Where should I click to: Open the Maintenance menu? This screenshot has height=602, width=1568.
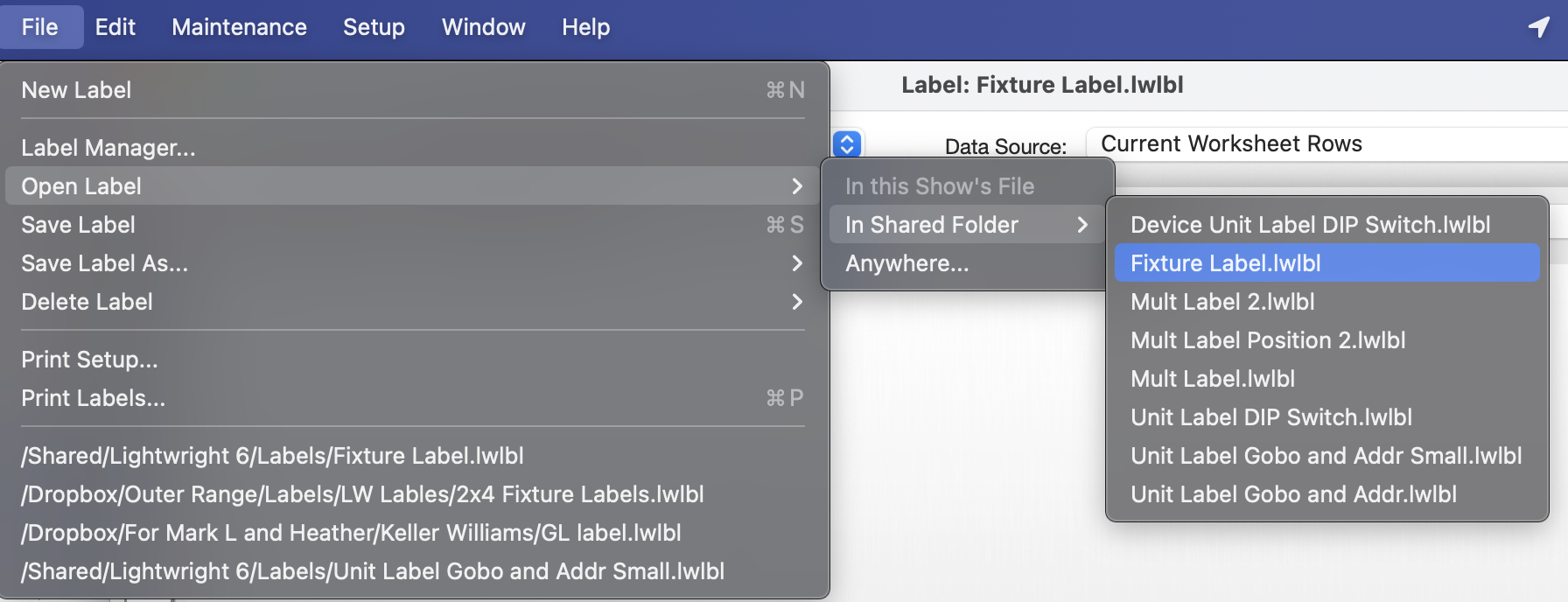[x=239, y=27]
